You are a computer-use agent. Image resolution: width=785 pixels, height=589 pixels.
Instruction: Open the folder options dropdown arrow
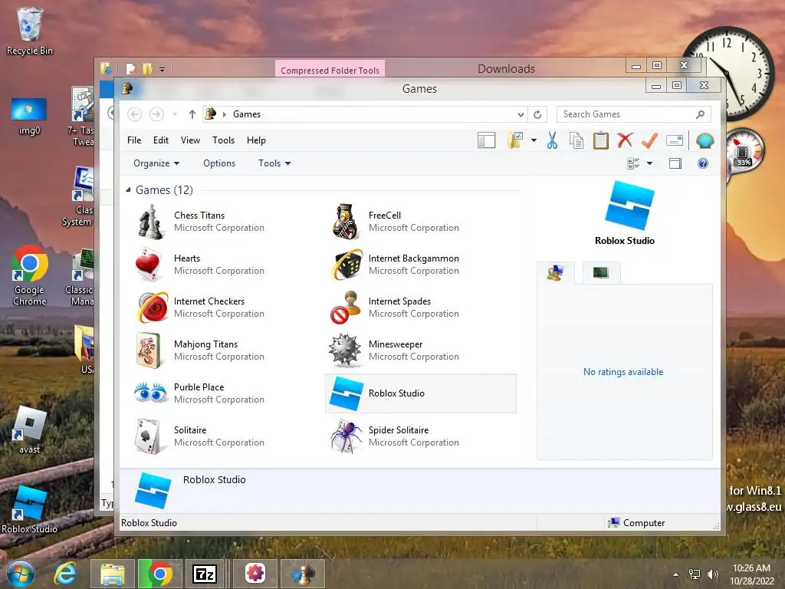click(x=534, y=141)
